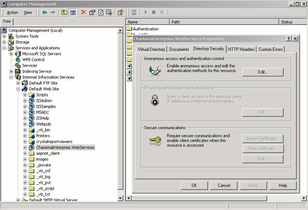Expand the Storage node

pos(4,42)
